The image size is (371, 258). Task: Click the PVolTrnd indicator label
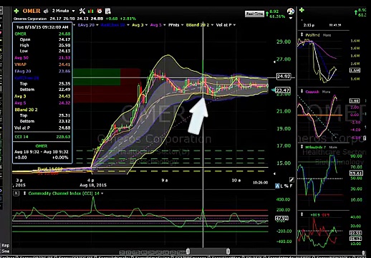tap(312, 35)
